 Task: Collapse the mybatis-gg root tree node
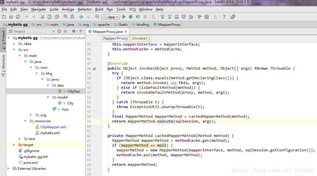click(x=8, y=38)
